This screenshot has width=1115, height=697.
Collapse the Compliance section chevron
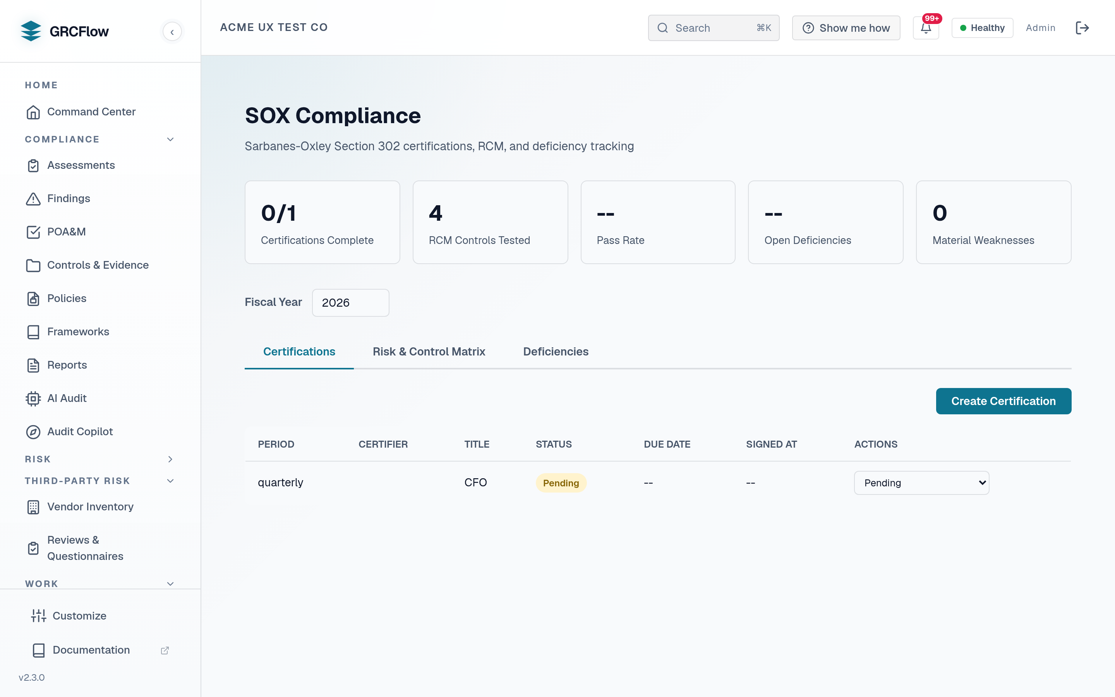click(x=170, y=139)
